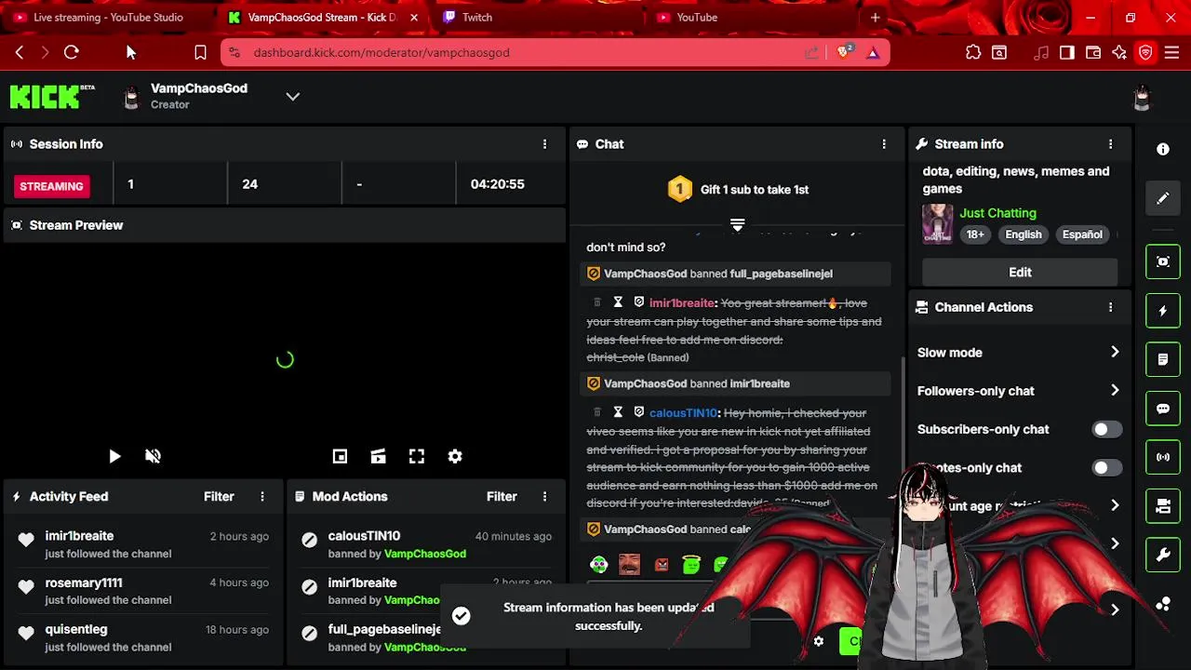Screen dimensions: 1191x670
Task: Click the green alien emote
Action: coord(599,564)
